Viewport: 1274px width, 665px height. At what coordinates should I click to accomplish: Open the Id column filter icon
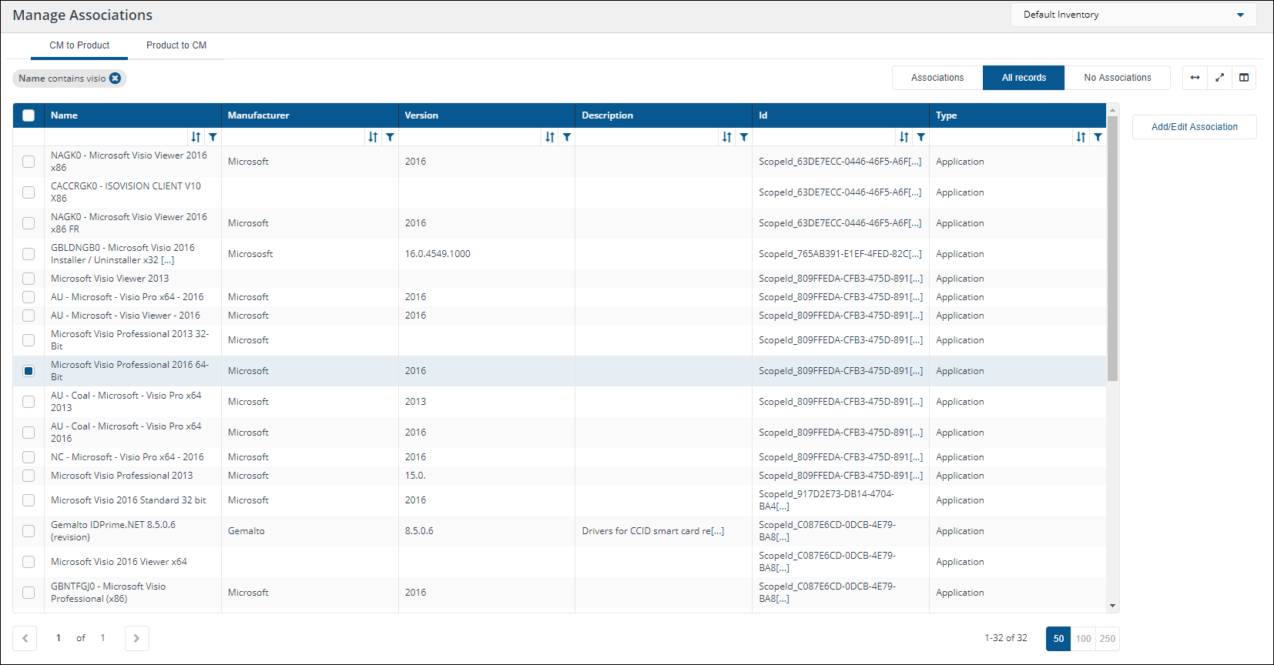coord(920,137)
